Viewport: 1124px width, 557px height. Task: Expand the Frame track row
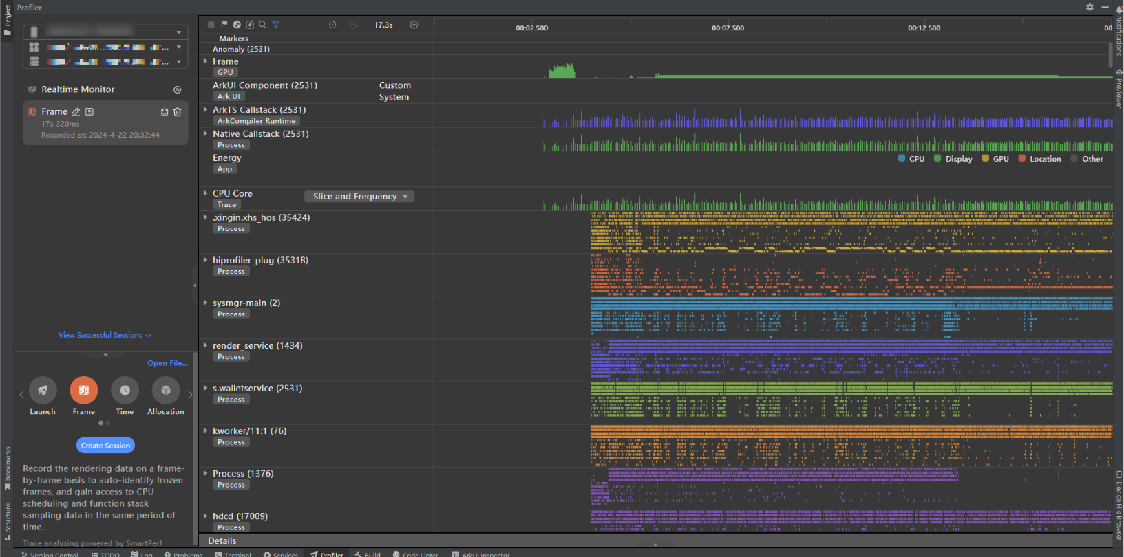(205, 61)
